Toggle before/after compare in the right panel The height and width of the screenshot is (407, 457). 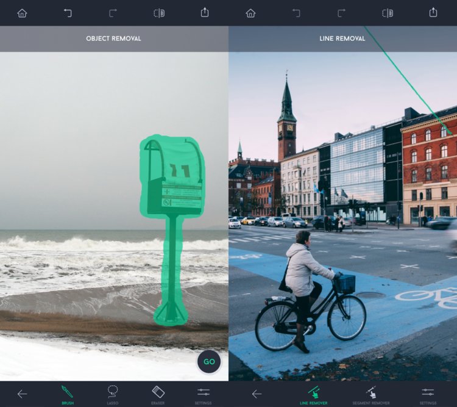tap(388, 13)
